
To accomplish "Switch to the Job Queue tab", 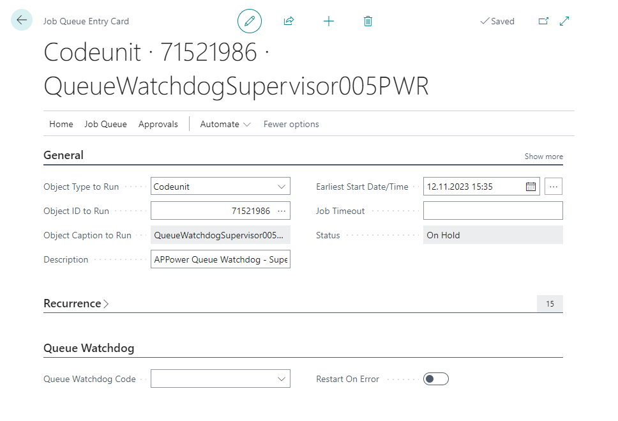I will pos(105,124).
